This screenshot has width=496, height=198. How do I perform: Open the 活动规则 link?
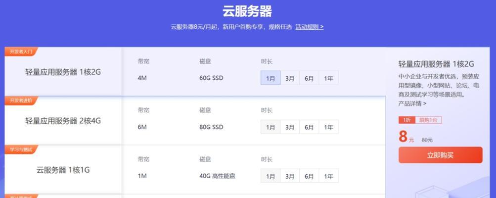point(310,27)
